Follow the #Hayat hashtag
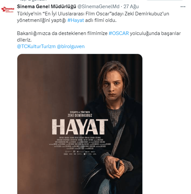191x194 pixels. tap(76, 20)
